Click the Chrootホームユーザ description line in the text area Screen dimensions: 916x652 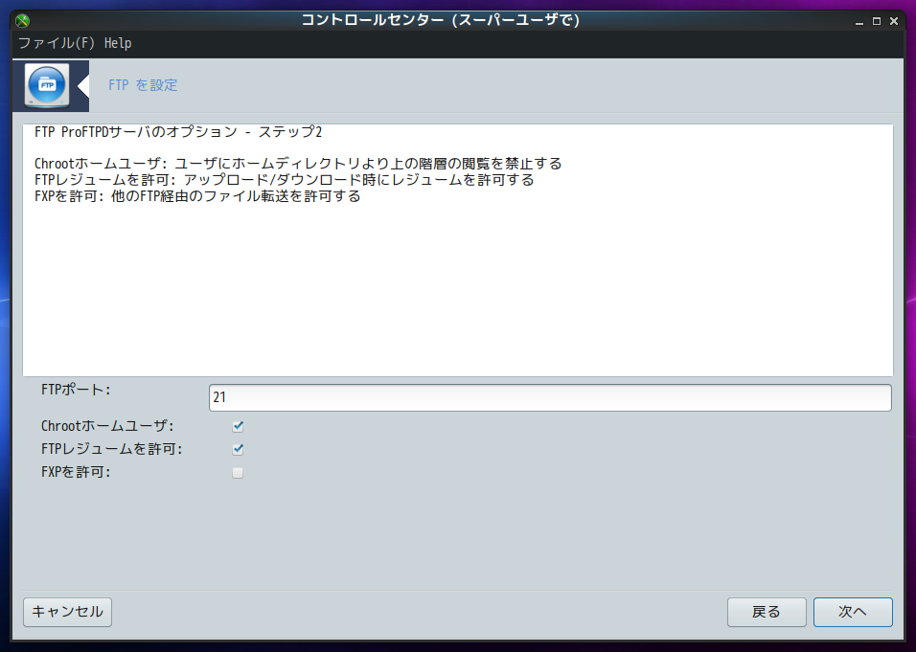tap(298, 164)
